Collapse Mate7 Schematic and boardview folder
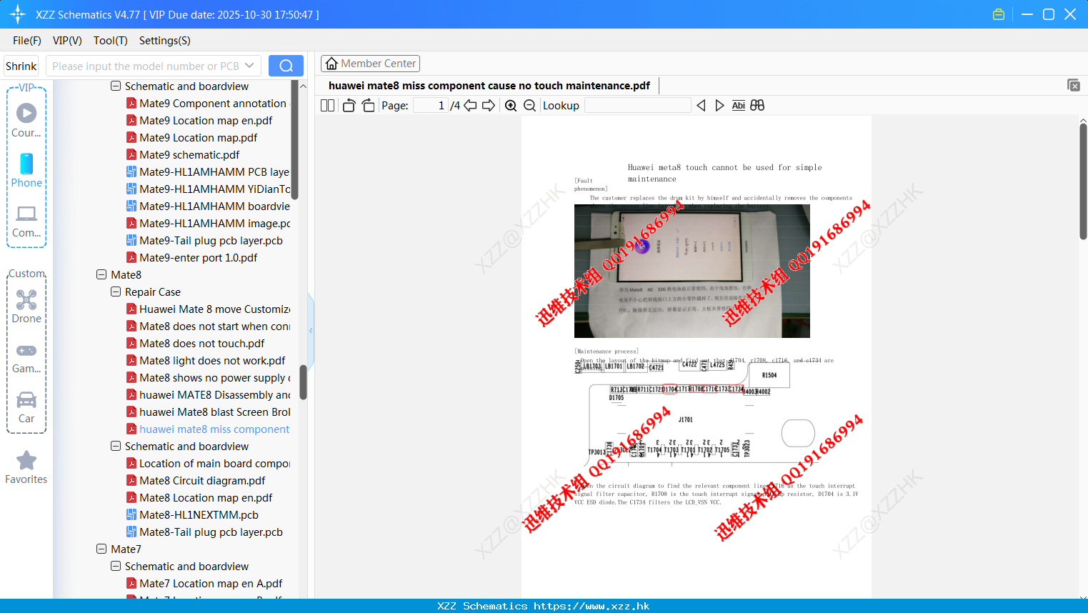 (x=116, y=566)
